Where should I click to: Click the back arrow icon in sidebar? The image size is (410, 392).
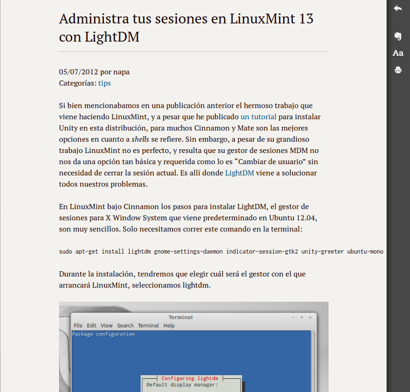click(x=398, y=8)
